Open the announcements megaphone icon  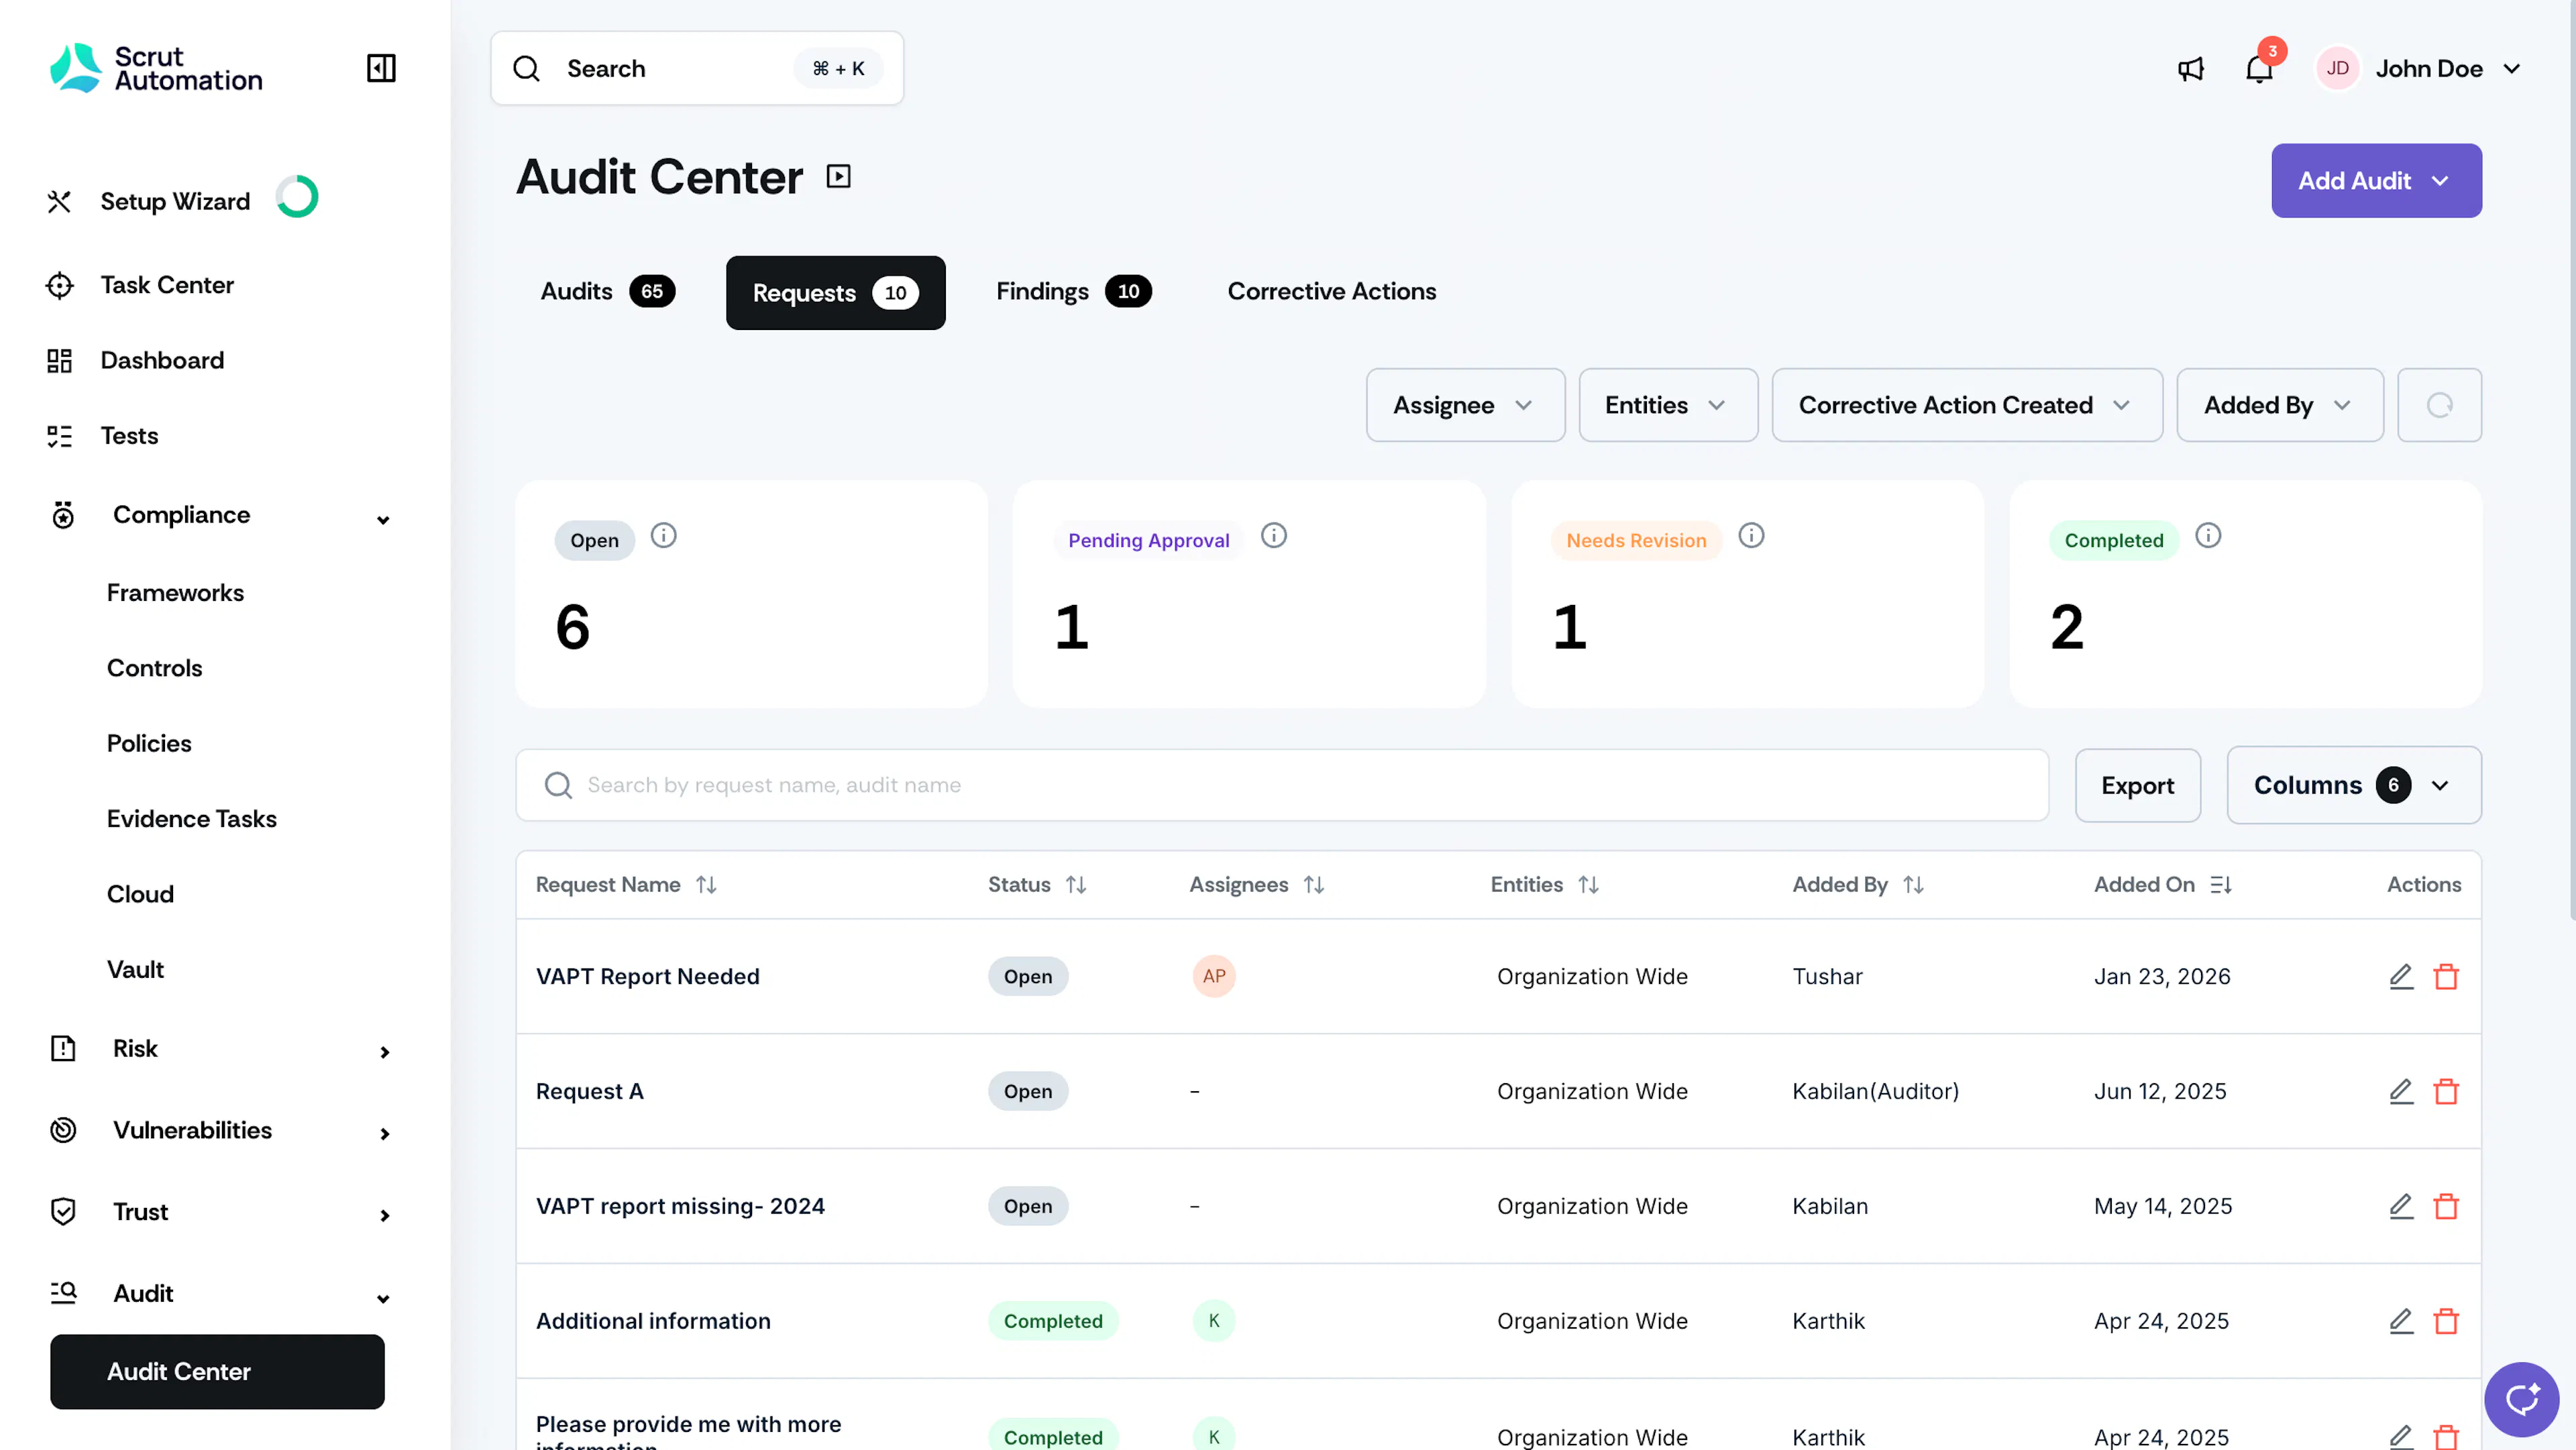[x=2190, y=68]
